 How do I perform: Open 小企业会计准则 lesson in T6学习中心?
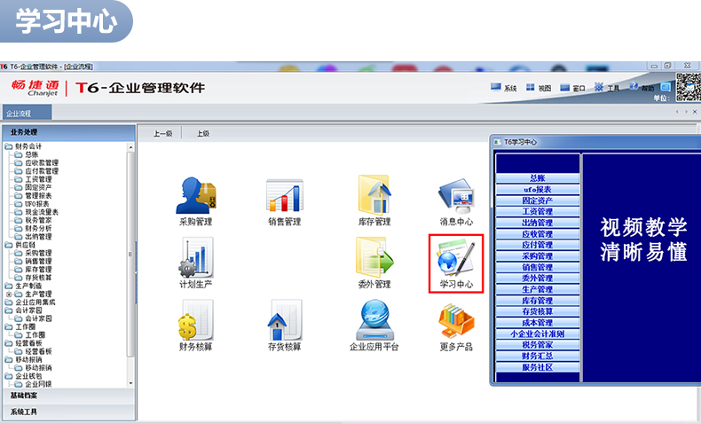(538, 334)
